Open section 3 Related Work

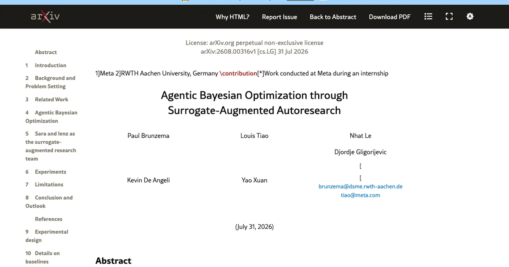pyautogui.click(x=47, y=99)
